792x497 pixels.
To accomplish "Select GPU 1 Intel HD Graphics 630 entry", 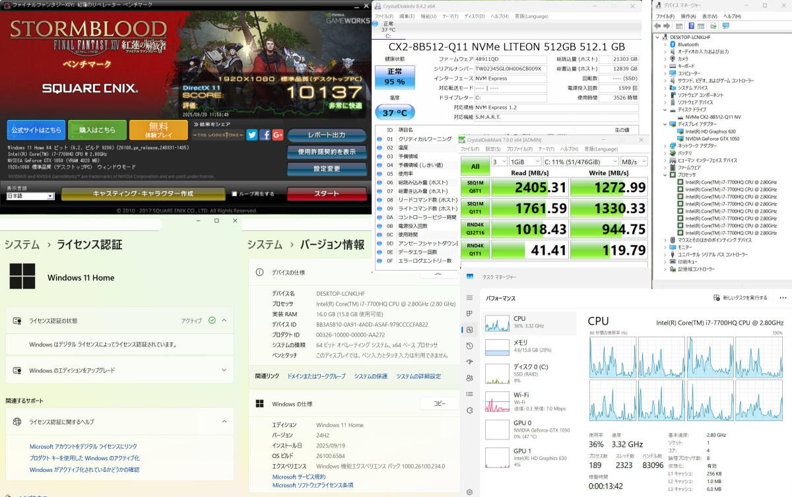I will 529,458.
